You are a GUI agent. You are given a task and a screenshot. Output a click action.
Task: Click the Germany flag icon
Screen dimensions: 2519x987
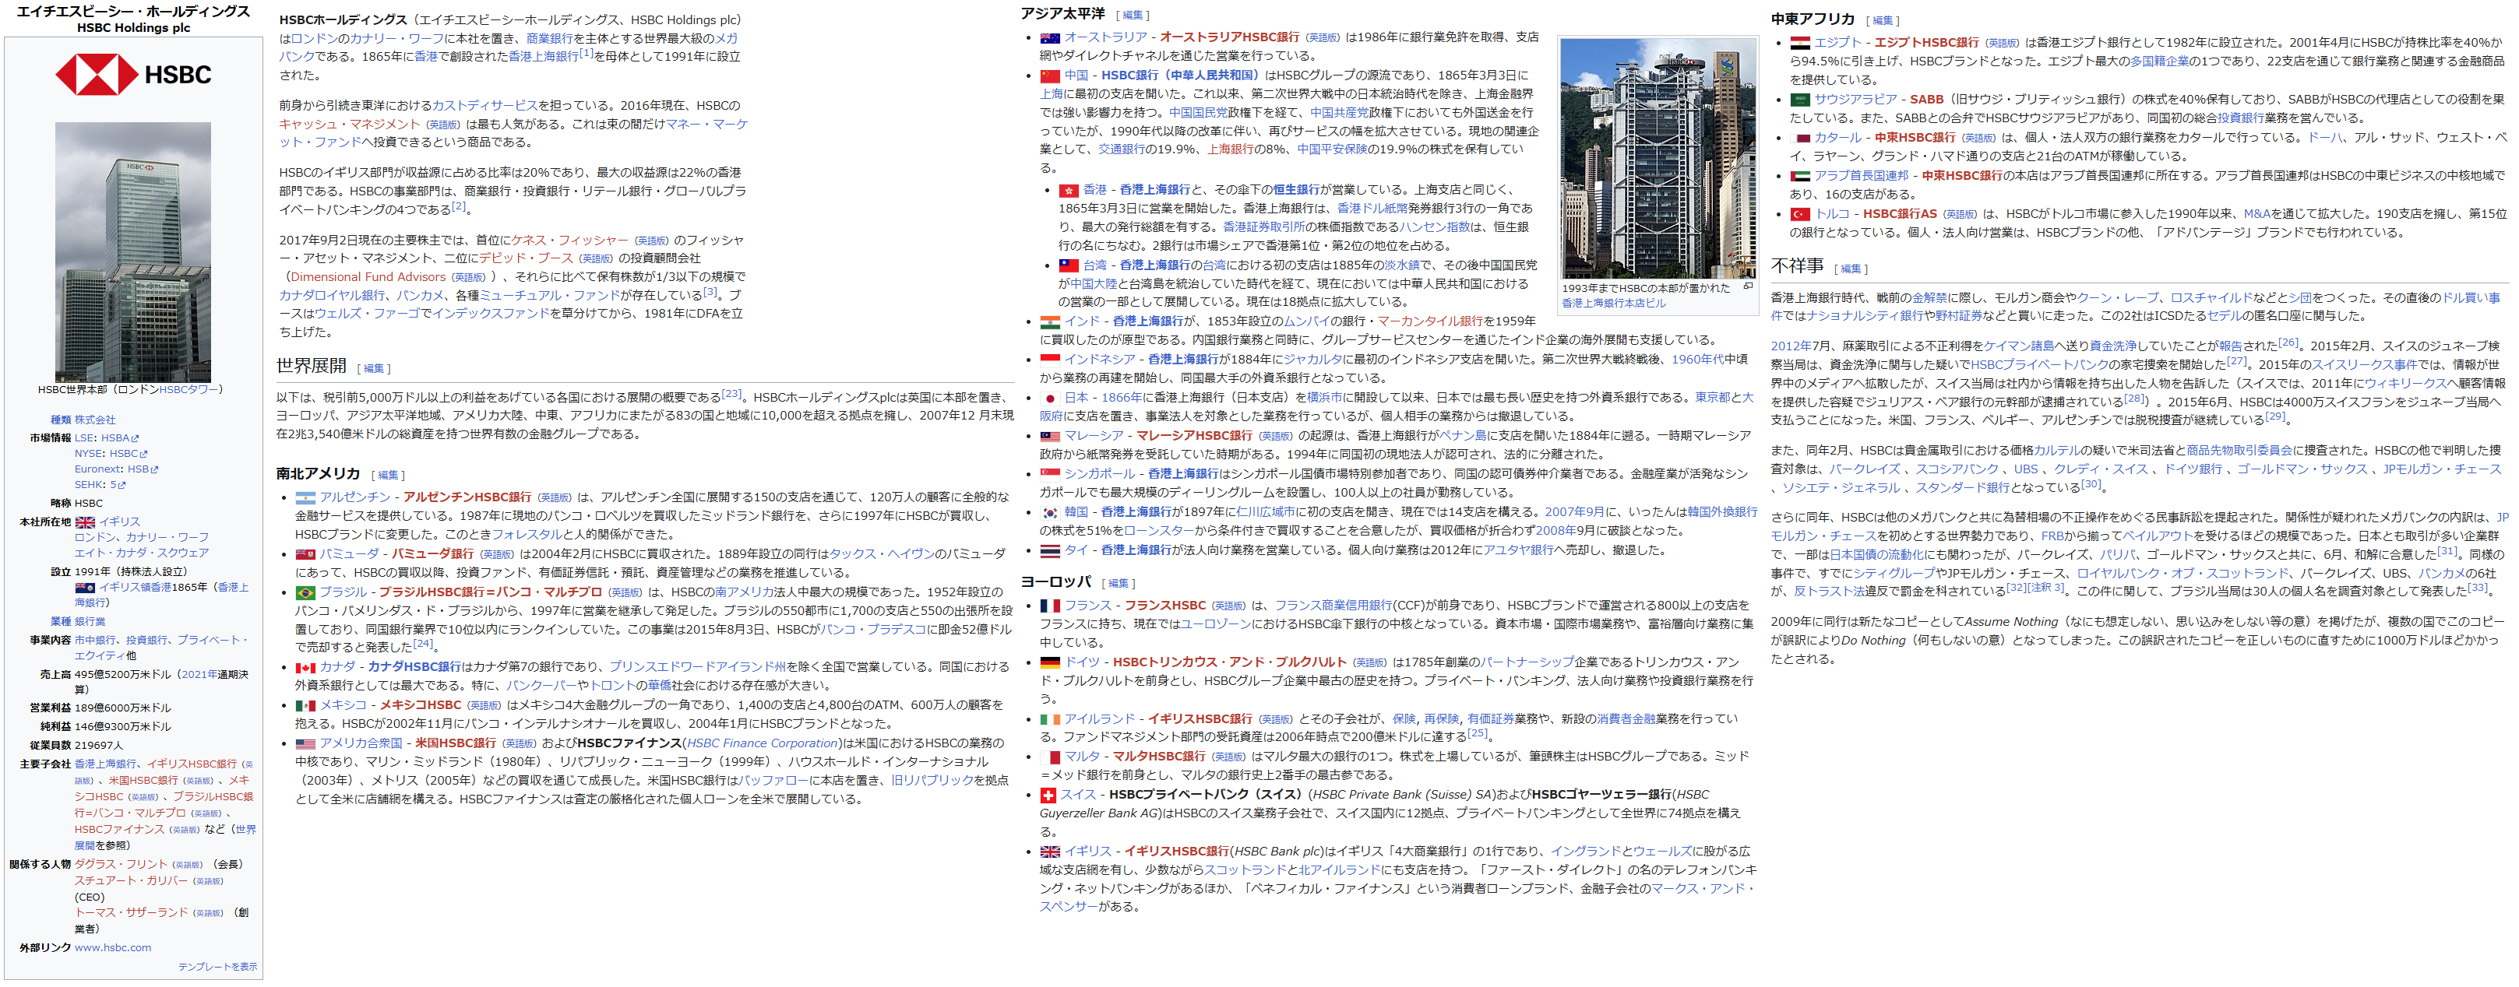[1049, 662]
